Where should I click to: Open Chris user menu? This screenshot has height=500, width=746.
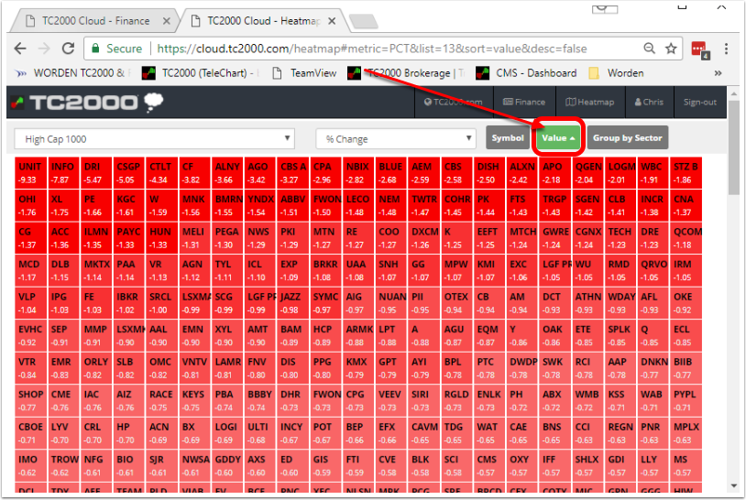pos(649,103)
